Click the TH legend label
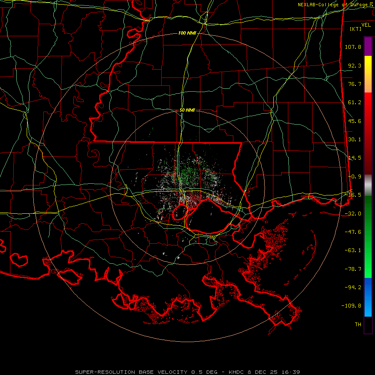The width and height of the screenshot is (375, 375). point(358,325)
